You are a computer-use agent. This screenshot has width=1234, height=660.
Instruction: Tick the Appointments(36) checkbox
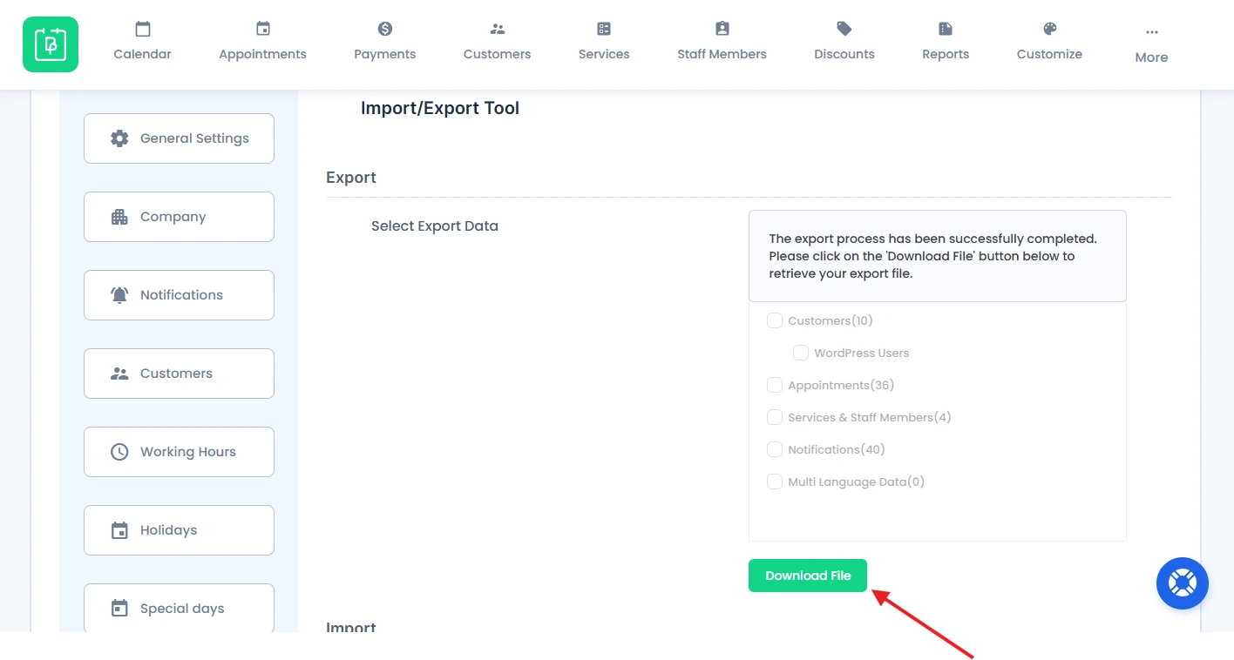(x=775, y=385)
